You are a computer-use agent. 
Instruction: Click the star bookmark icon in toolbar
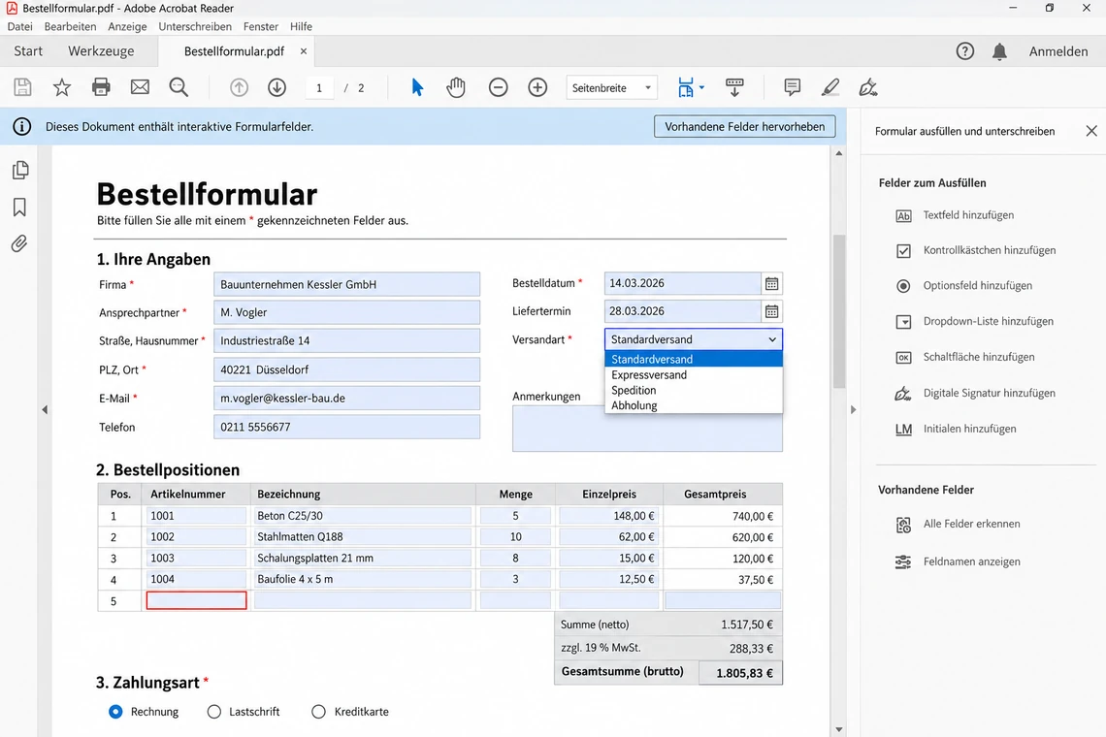(62, 87)
